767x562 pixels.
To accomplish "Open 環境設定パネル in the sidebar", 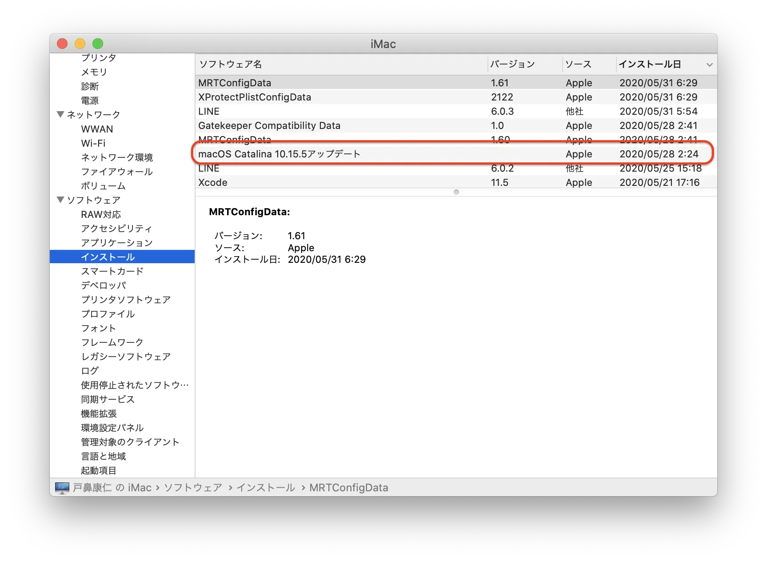I will [x=112, y=428].
